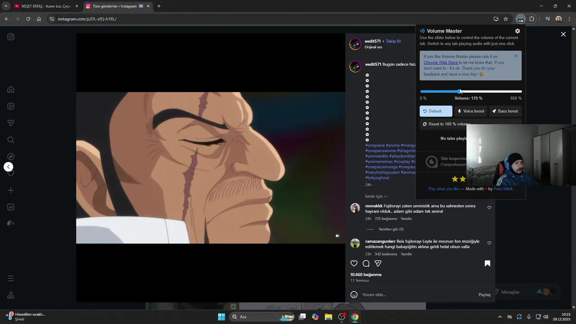The height and width of the screenshot is (324, 576).
Task: Click the address bar URL
Action: 87,19
